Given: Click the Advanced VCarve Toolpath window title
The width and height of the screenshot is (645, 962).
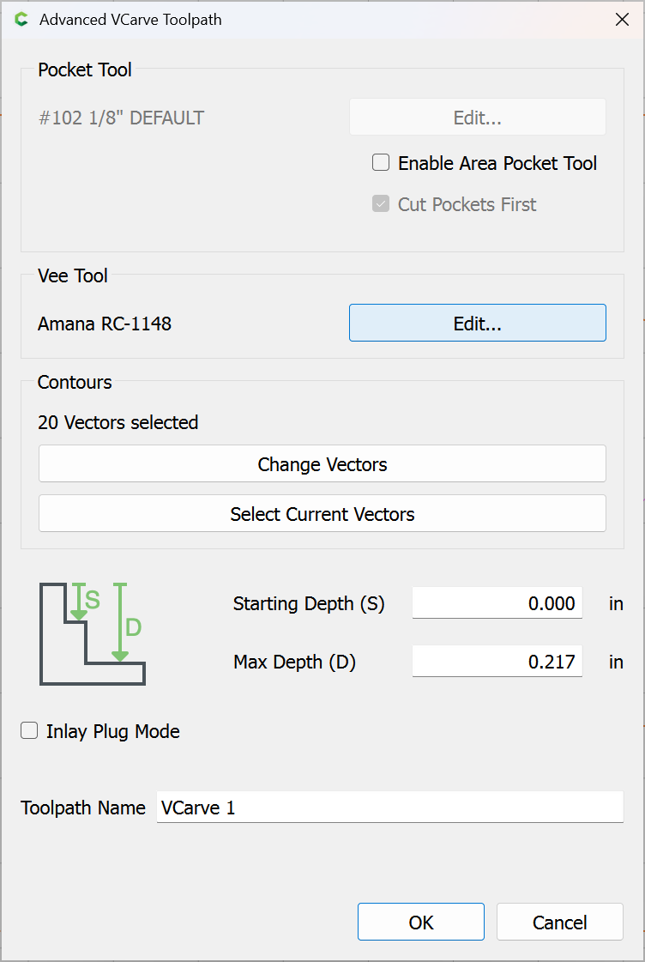Looking at the screenshot, I should pyautogui.click(x=130, y=20).
